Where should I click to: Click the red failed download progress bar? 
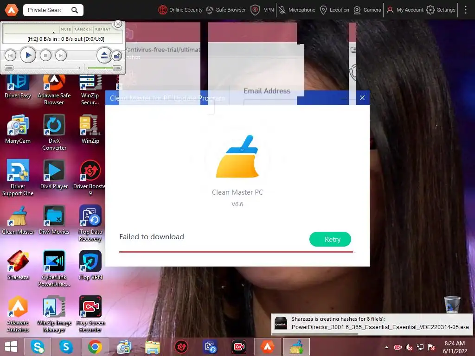[236, 252]
